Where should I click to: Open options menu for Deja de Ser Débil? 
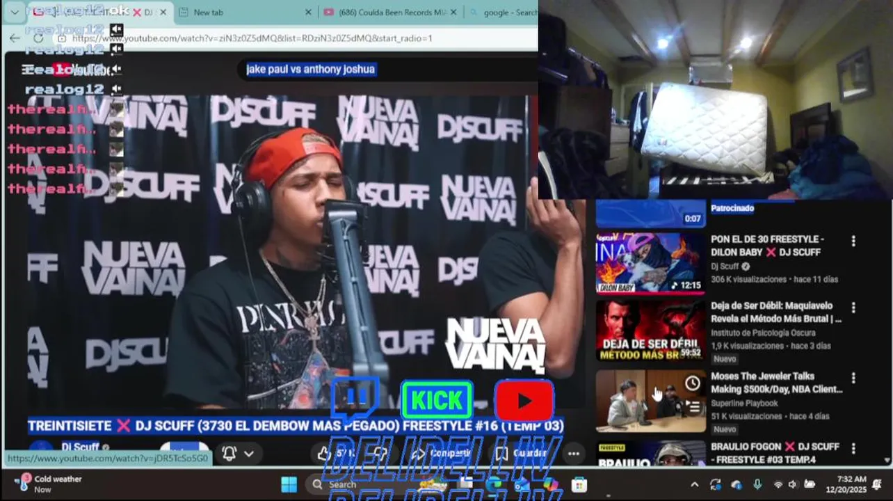click(x=853, y=308)
